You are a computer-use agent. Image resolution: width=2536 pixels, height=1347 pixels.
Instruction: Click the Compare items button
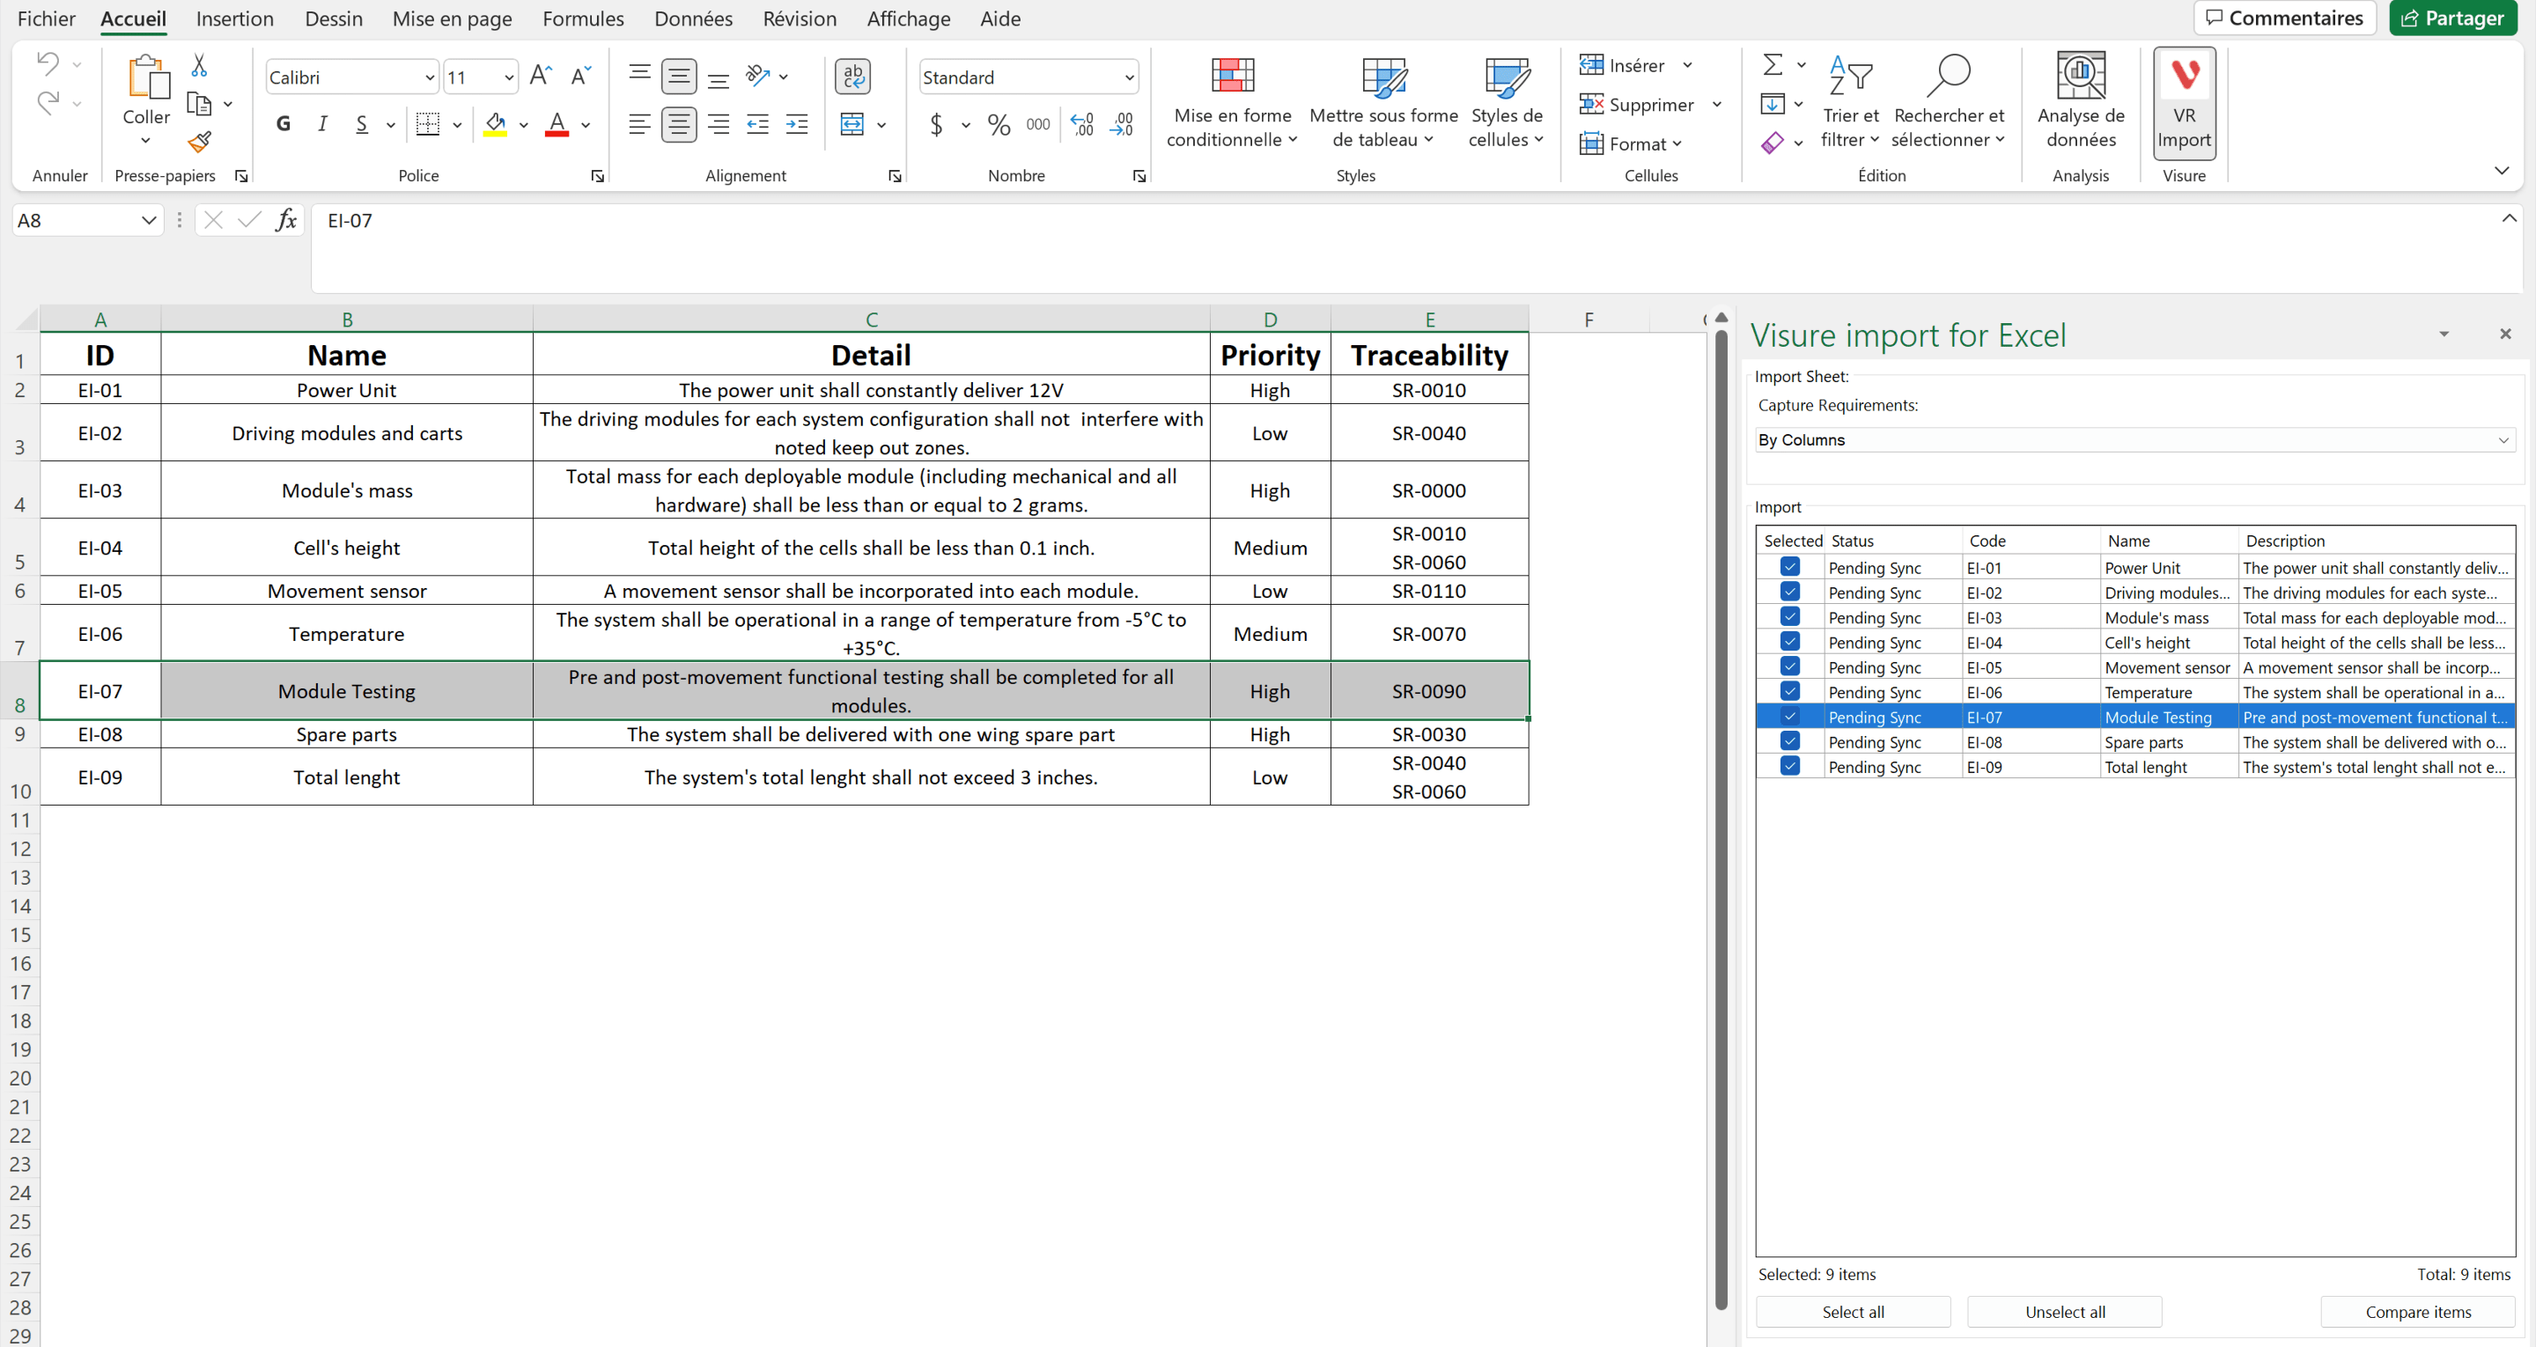tap(2417, 1312)
